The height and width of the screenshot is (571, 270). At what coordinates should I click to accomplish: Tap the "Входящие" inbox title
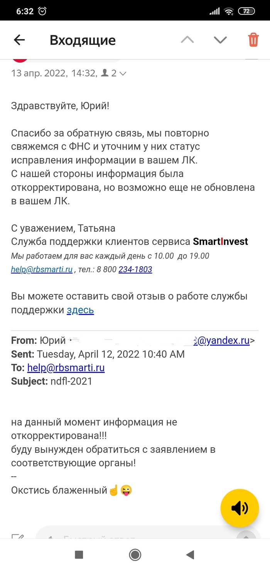[x=83, y=40]
